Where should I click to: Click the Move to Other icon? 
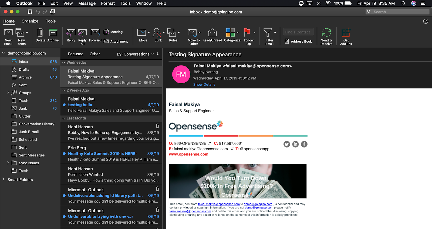point(193,33)
